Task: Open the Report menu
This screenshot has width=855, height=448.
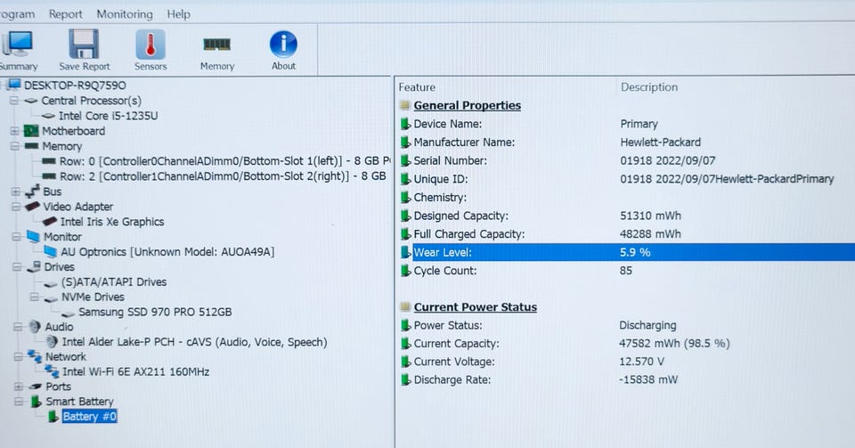Action: click(x=65, y=14)
